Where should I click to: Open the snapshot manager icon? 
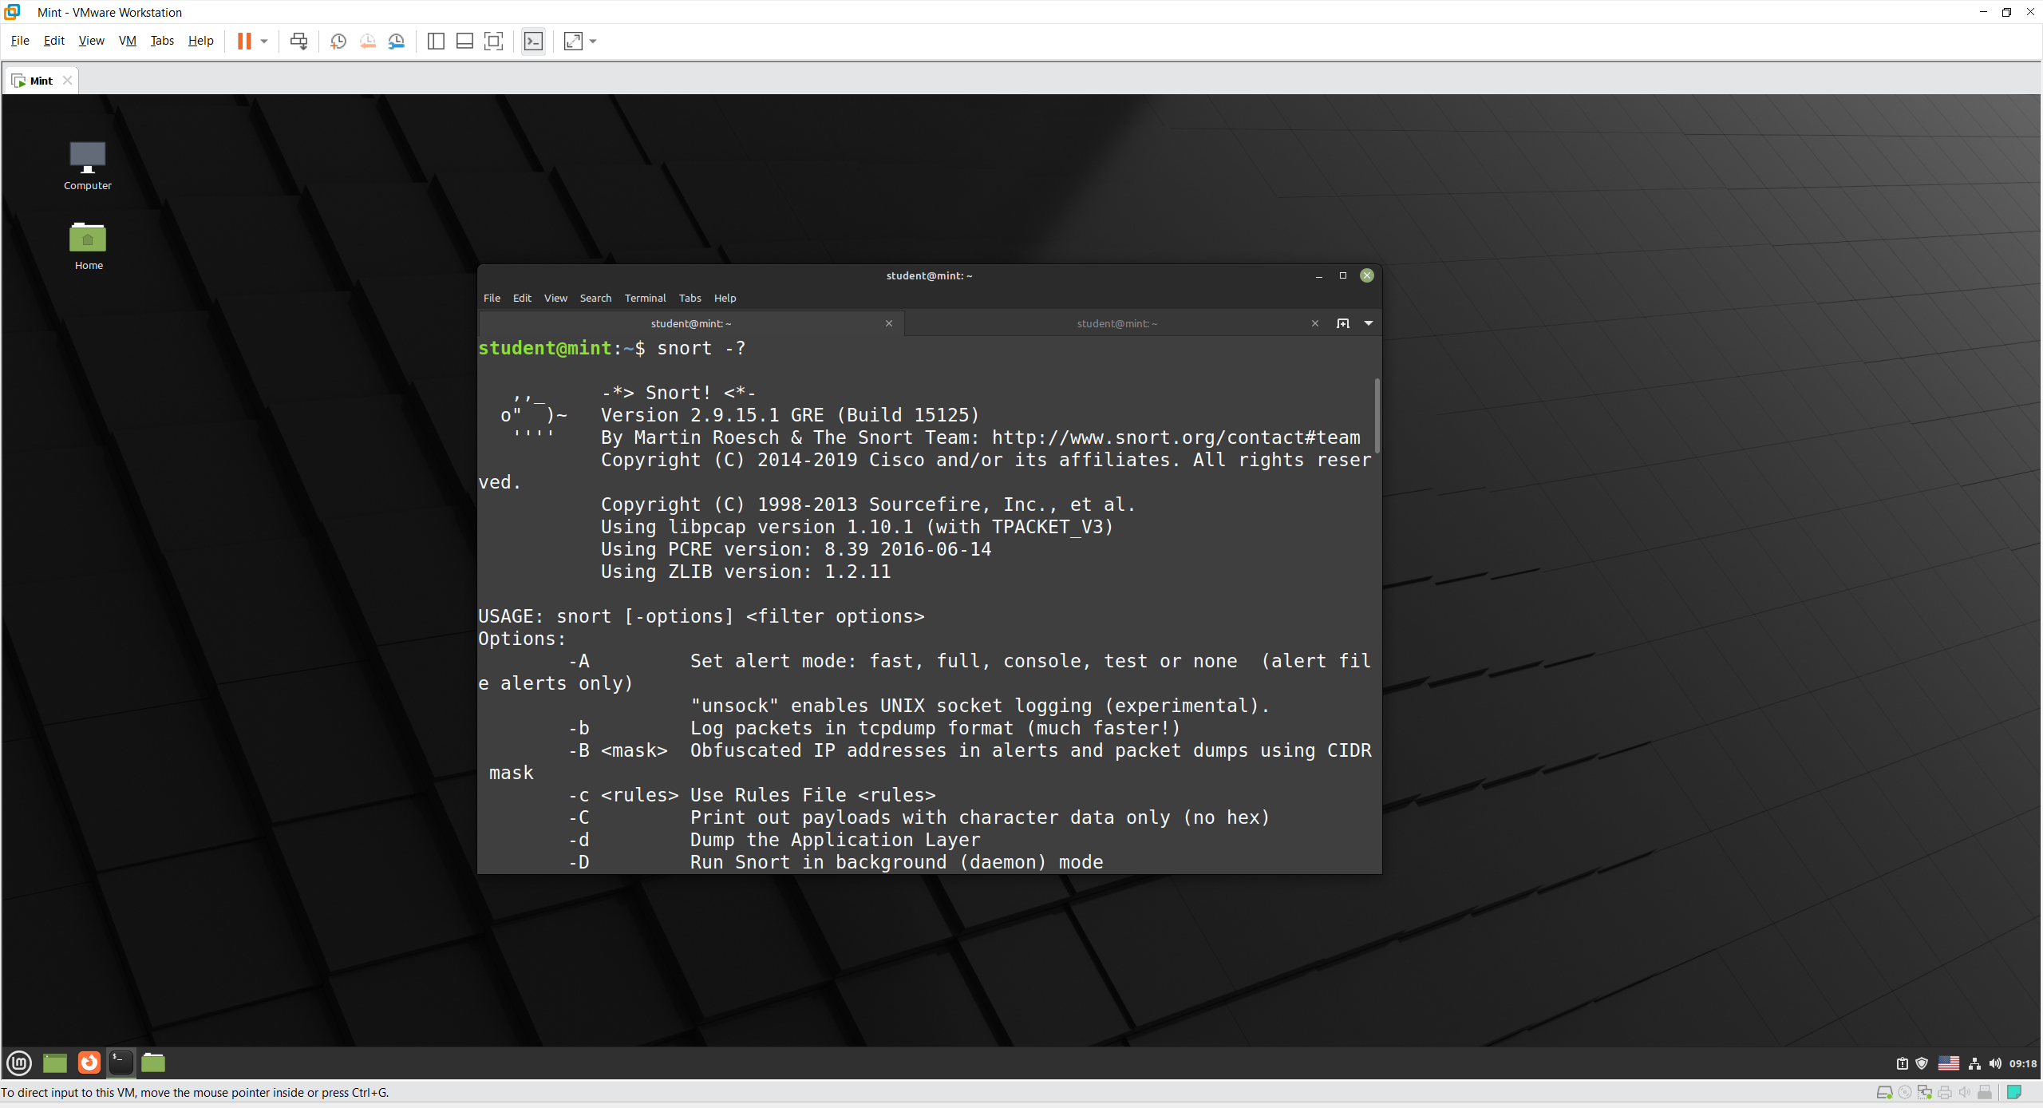coord(397,41)
